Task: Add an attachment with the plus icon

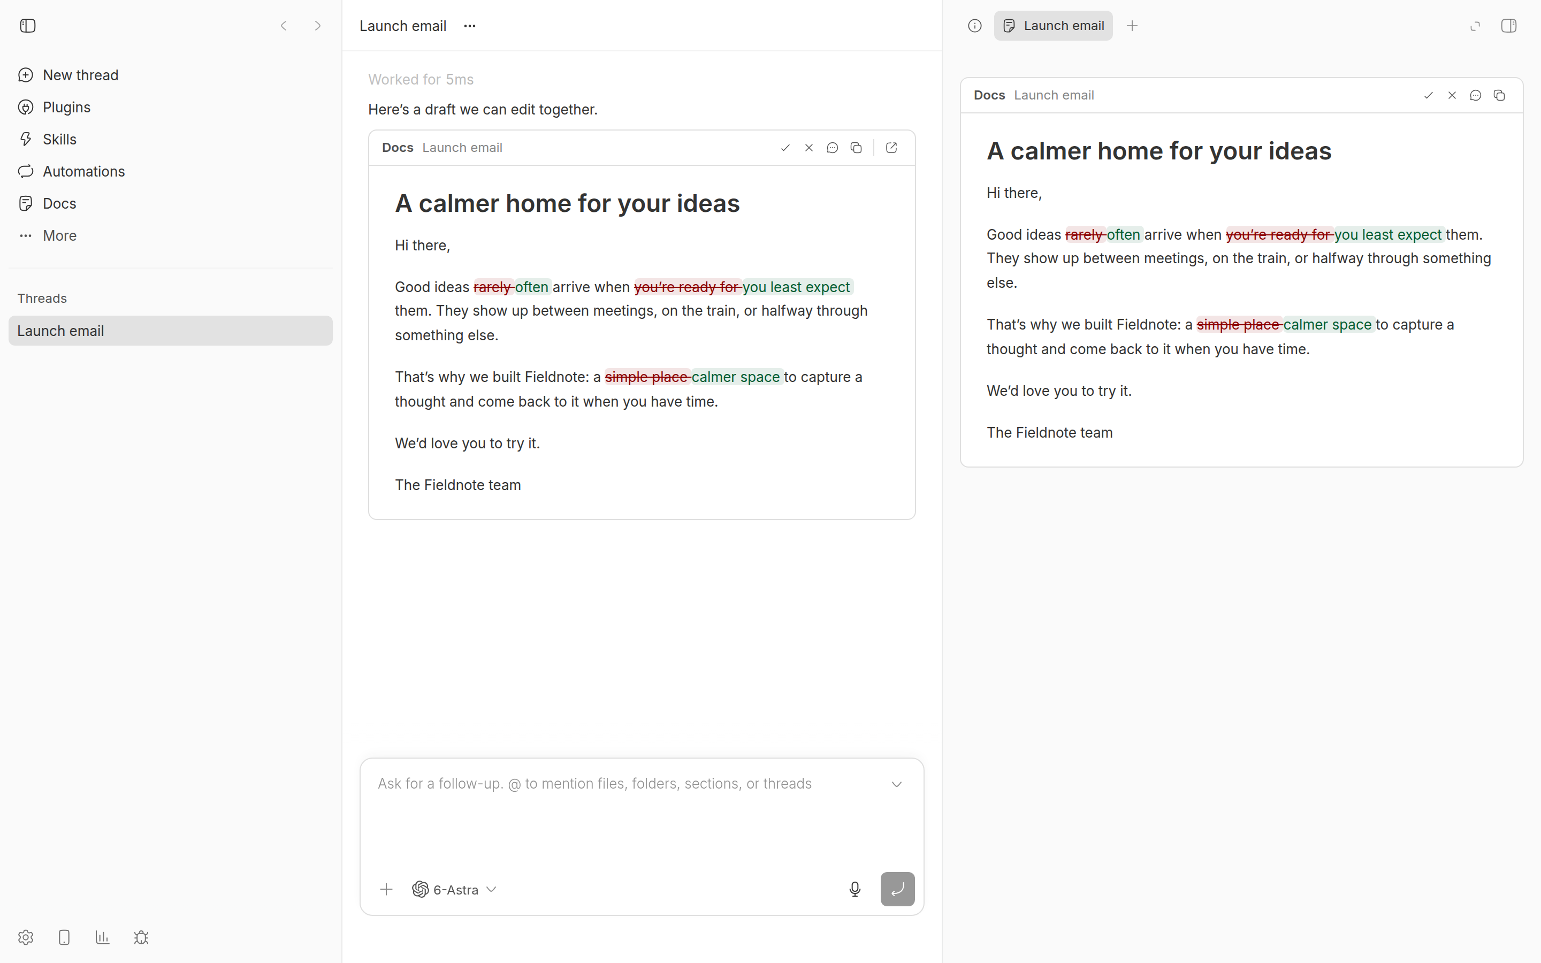Action: (386, 889)
